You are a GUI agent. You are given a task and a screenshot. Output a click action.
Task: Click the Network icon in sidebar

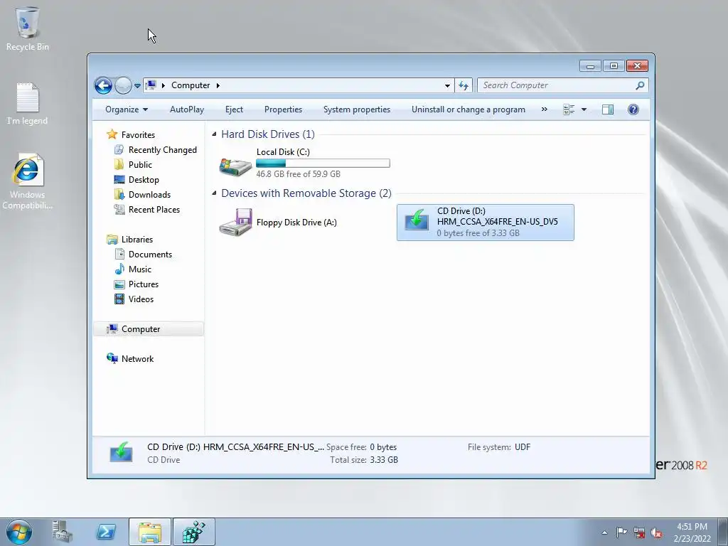pos(112,358)
